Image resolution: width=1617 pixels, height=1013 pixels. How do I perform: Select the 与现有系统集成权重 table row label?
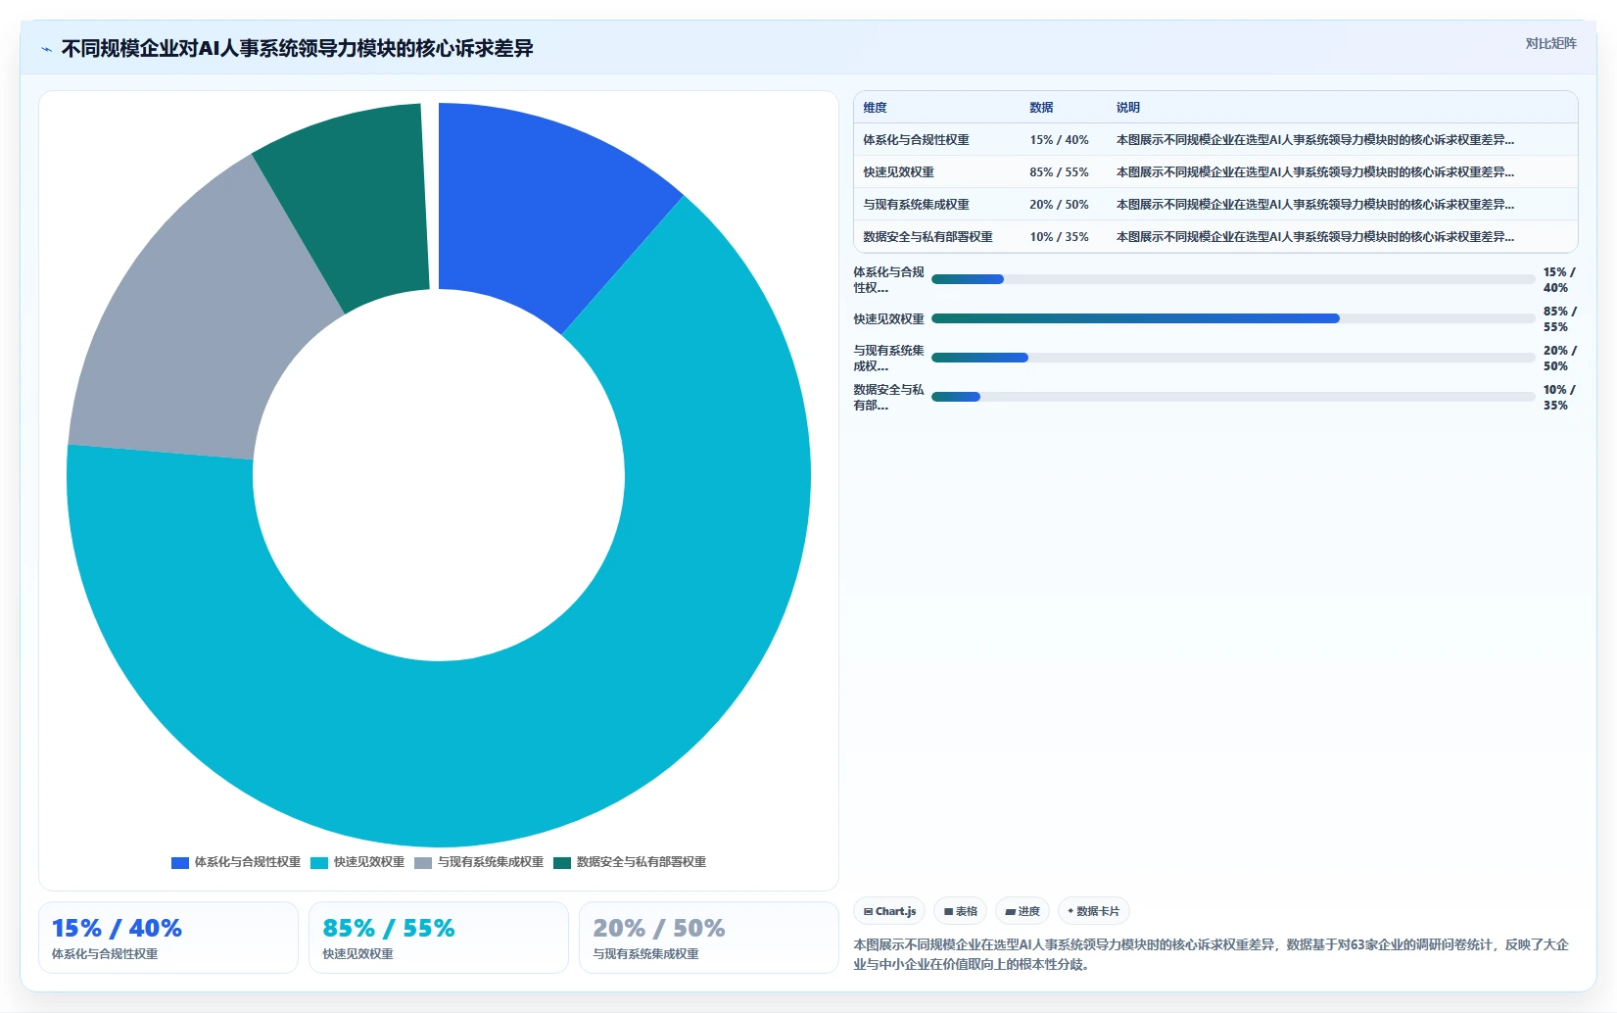point(916,205)
